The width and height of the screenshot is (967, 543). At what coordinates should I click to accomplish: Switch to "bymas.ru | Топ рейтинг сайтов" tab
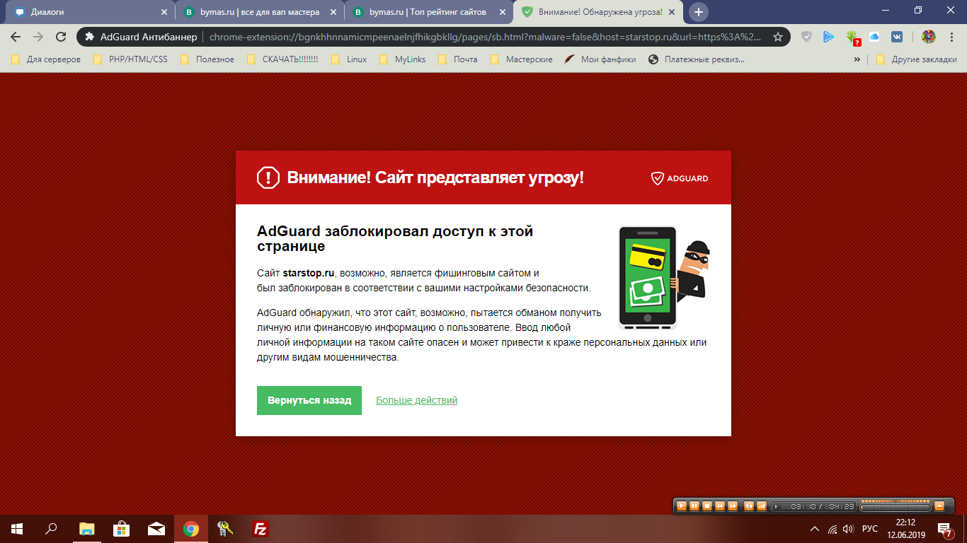[427, 12]
